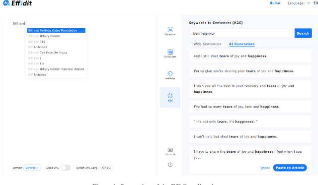The height and width of the screenshot is (185, 318).
Task: Open the Completion tool in sidebar
Action: coord(170,54)
